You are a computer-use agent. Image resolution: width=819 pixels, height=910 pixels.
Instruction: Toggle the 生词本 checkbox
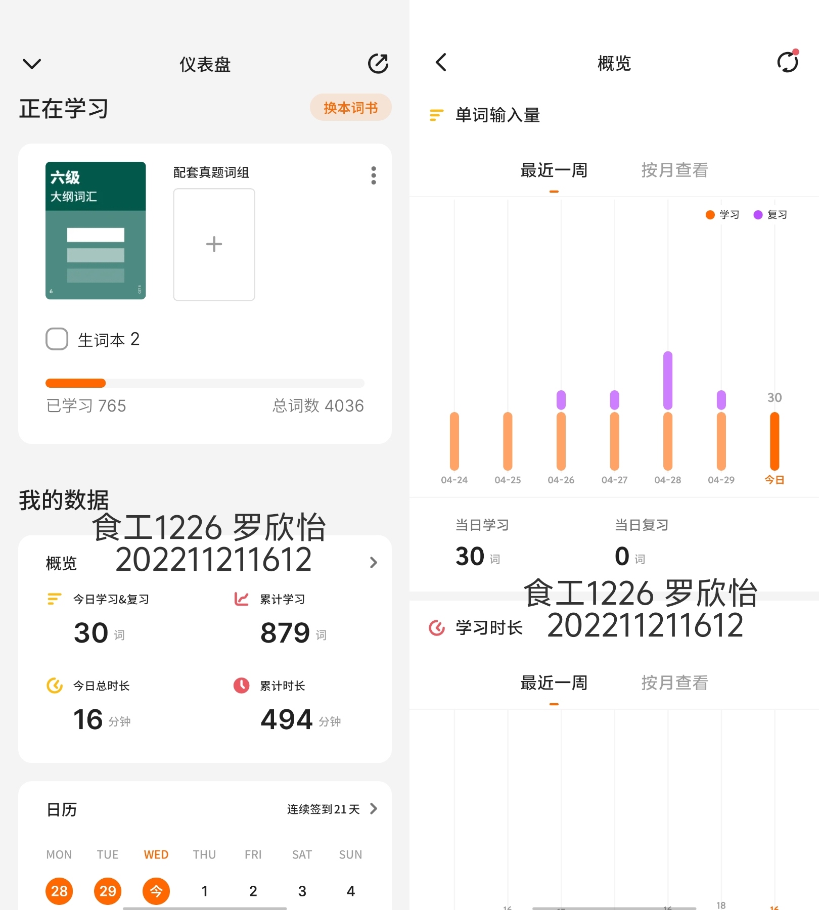pyautogui.click(x=57, y=339)
